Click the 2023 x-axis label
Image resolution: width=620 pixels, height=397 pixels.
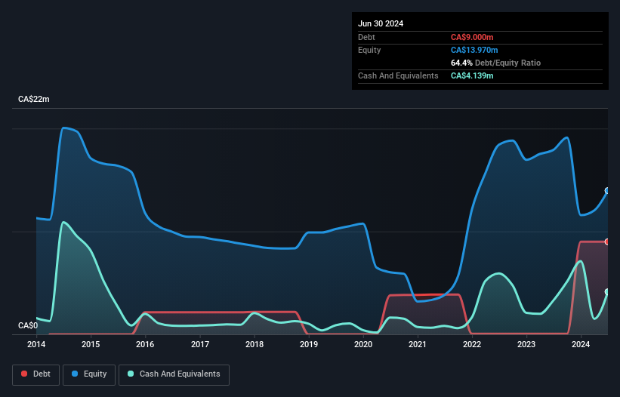pyautogui.click(x=526, y=344)
